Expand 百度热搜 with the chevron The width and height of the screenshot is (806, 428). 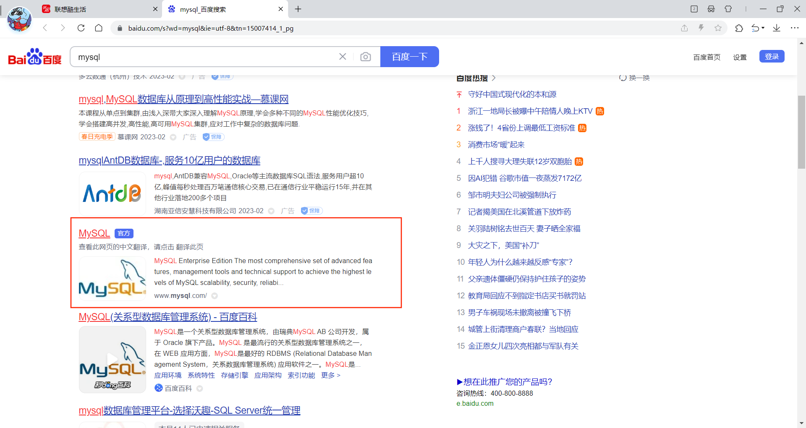point(494,78)
